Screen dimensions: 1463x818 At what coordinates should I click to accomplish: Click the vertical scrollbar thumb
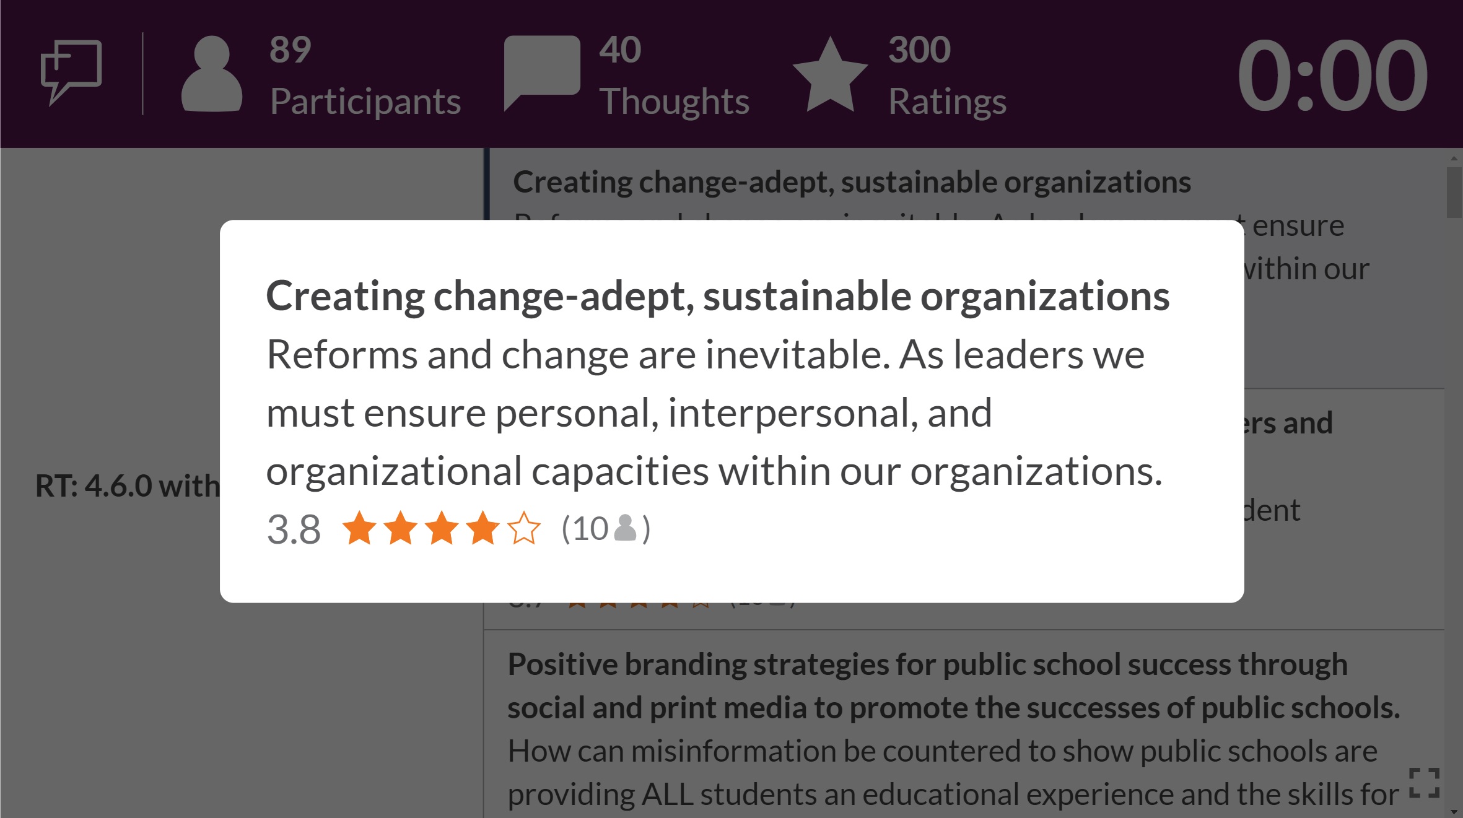[1454, 193]
